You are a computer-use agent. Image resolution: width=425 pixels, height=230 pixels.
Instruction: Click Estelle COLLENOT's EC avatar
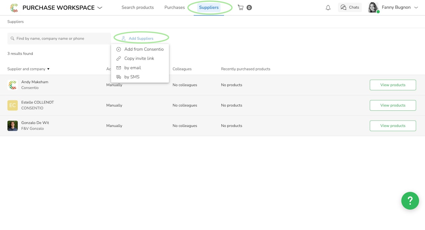[13, 105]
